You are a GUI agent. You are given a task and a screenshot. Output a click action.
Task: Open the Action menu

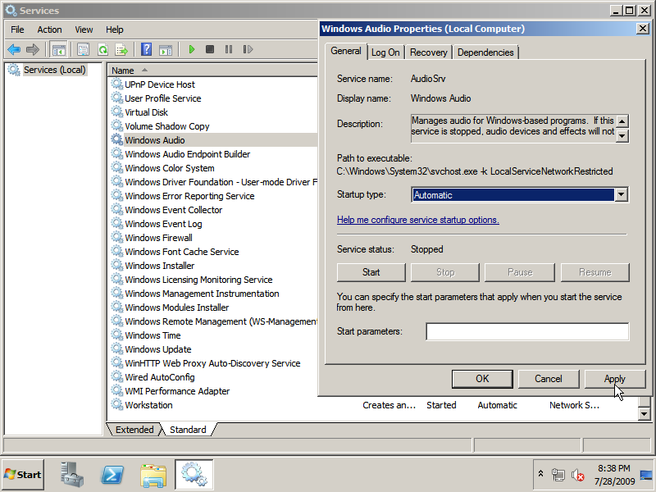pos(49,30)
